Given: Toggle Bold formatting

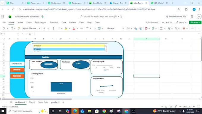Looking at the screenshot, I should point(53,28).
